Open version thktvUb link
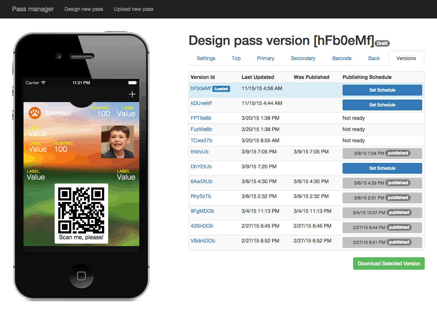The width and height of the screenshot is (437, 312). click(x=200, y=152)
